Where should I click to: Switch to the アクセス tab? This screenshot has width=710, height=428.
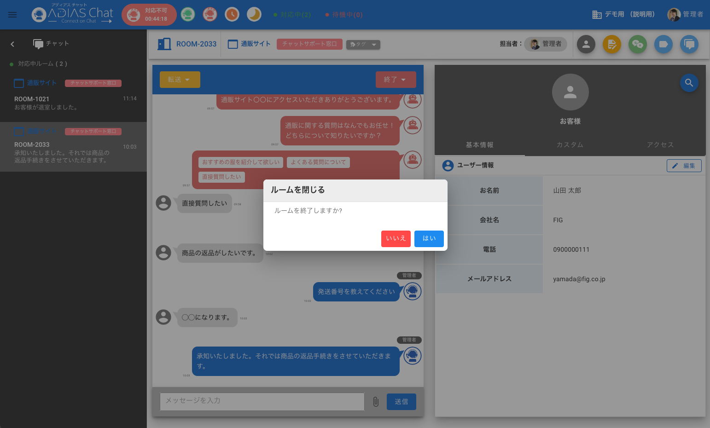click(x=660, y=145)
